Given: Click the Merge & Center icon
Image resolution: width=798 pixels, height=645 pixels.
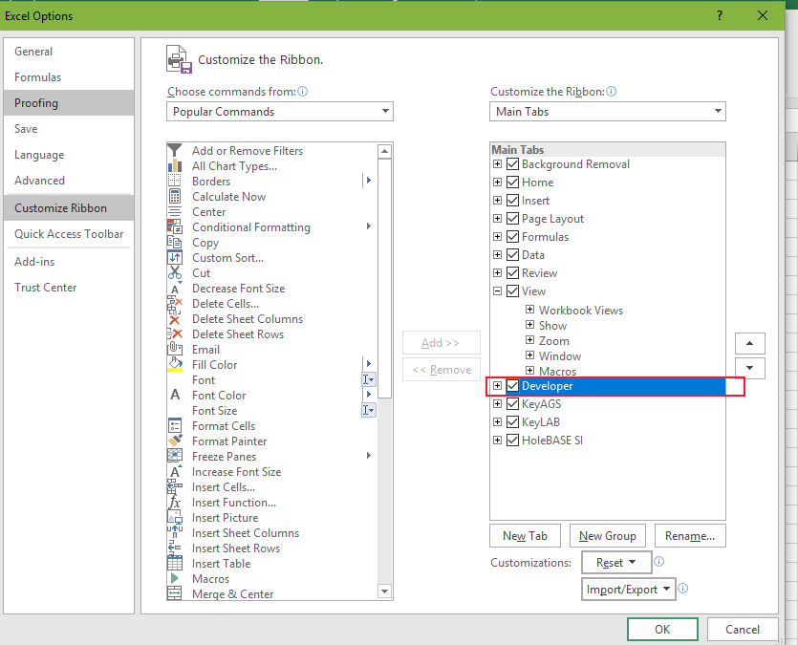Looking at the screenshot, I should tap(175, 593).
